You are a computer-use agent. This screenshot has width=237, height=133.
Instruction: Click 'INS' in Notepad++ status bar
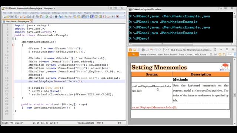pyautogui.click(x=120, y=123)
